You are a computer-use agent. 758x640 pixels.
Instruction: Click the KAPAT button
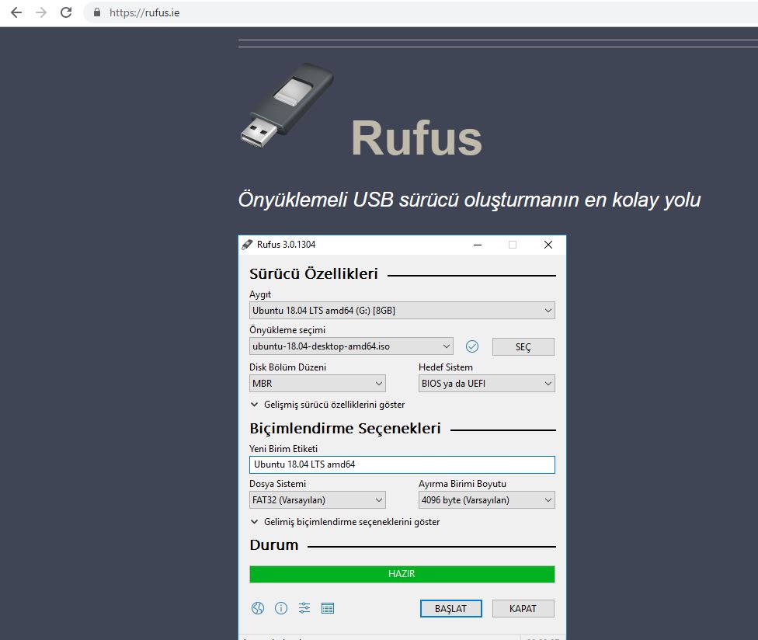click(x=523, y=609)
